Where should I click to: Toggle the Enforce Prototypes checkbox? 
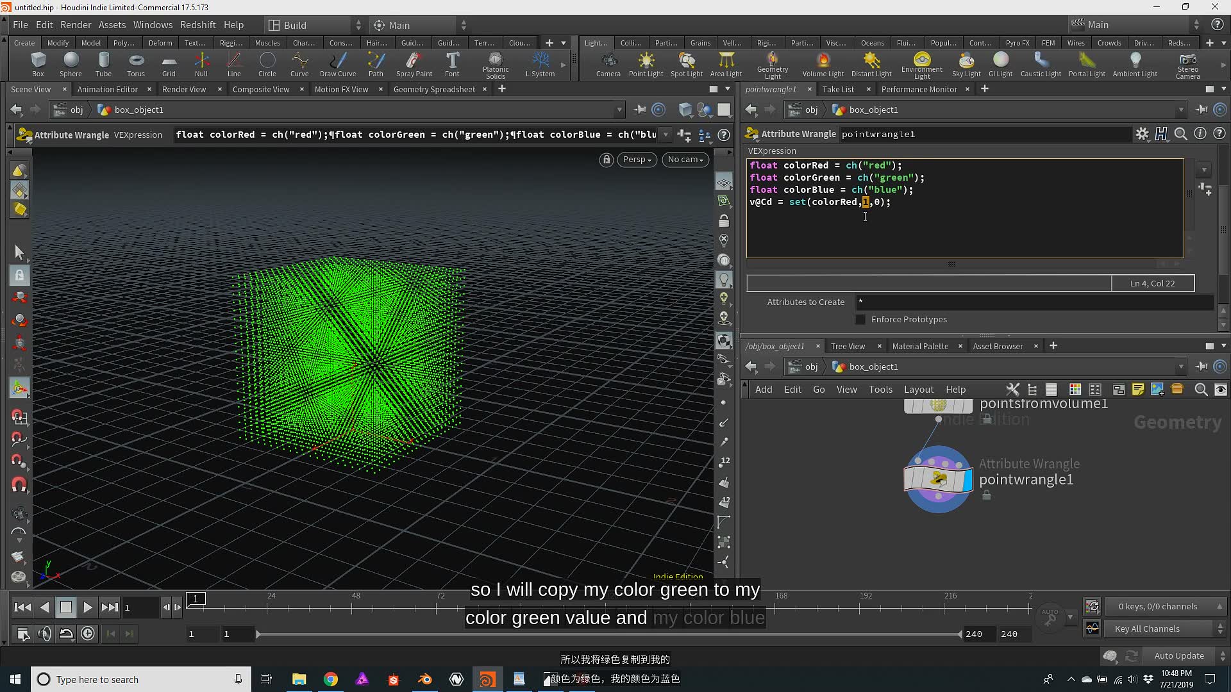[x=860, y=319]
